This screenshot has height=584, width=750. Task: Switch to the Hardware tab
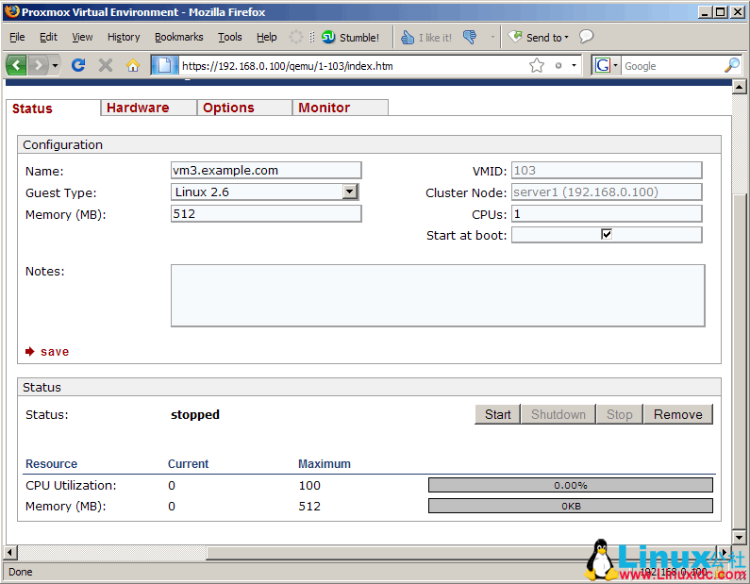coord(138,108)
